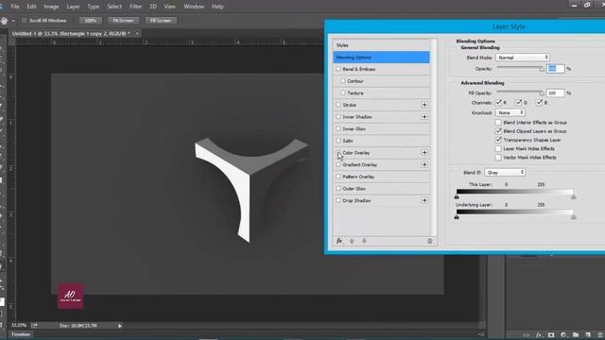The image size is (605, 340).
Task: Click new adjustment layer icon
Action: click(563, 335)
